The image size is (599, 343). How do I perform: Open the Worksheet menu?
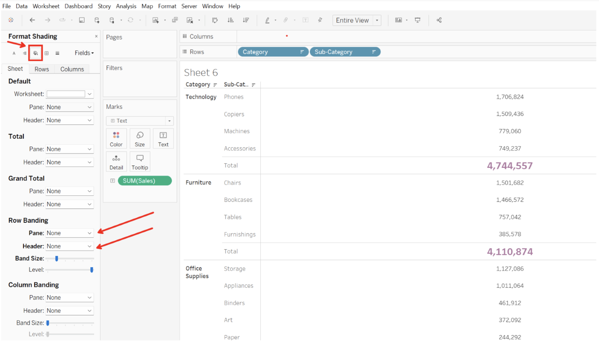pyautogui.click(x=46, y=6)
